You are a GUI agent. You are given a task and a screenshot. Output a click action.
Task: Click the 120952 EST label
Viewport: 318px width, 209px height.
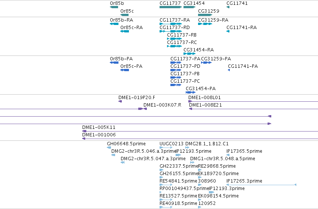pyautogui.click(x=207, y=204)
